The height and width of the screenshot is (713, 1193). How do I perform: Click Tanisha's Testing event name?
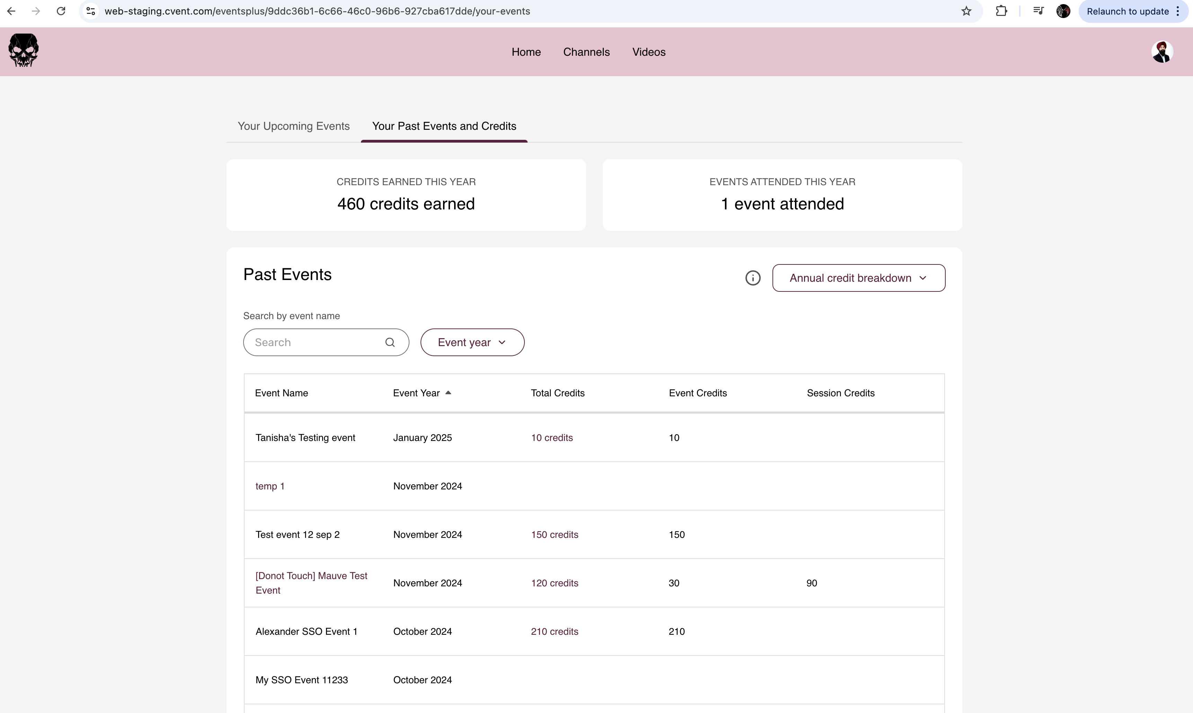(305, 437)
